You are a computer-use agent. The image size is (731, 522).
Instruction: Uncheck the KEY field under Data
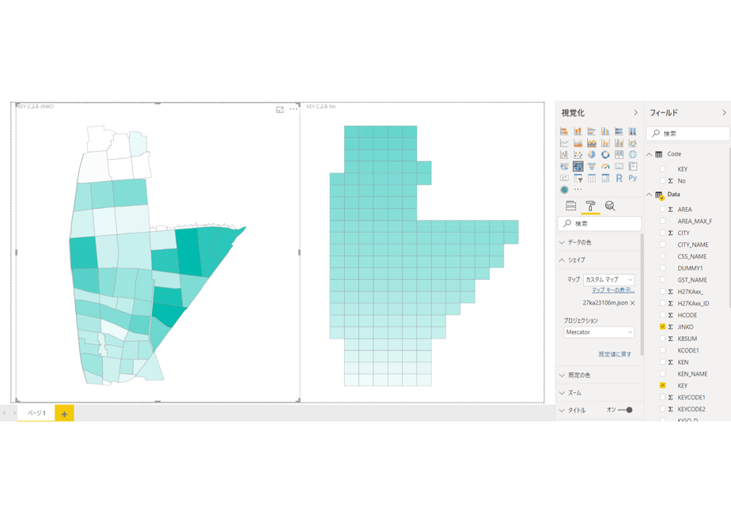[662, 385]
